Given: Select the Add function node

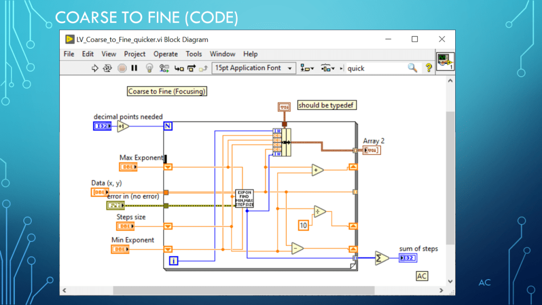Looking at the screenshot, I should tap(318, 170).
